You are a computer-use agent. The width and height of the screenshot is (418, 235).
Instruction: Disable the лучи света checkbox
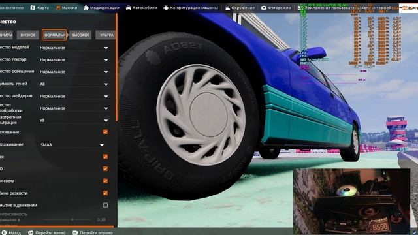tap(105, 181)
